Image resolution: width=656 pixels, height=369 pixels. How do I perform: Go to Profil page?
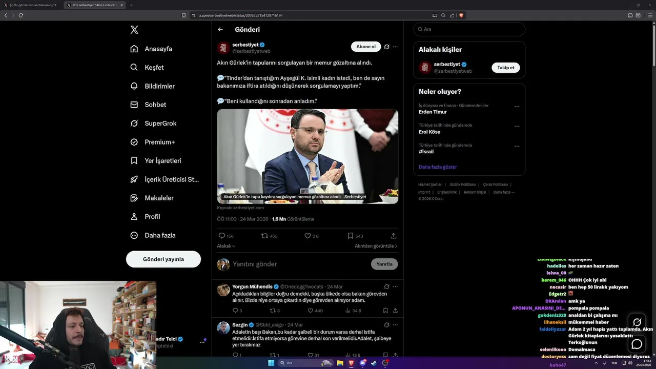tap(145, 216)
